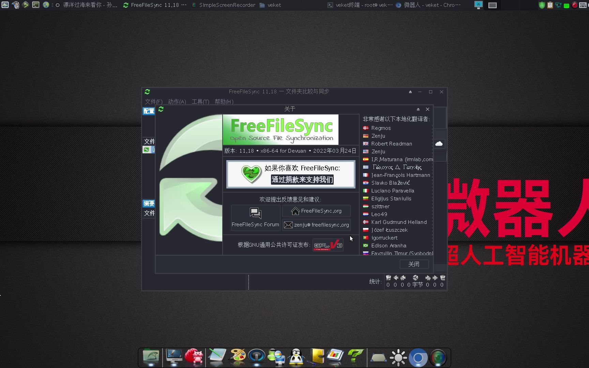
Task: Select translator szittner
Action: coord(380,206)
